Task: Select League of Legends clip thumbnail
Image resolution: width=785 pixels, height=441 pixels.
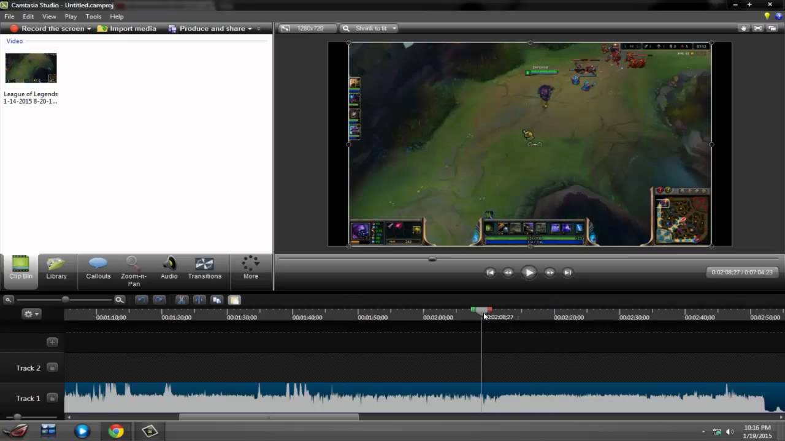Action: [x=31, y=68]
